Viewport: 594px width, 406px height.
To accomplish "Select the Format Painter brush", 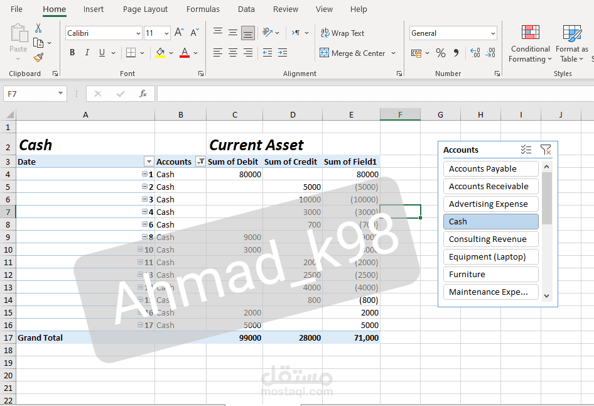I will click(x=38, y=58).
